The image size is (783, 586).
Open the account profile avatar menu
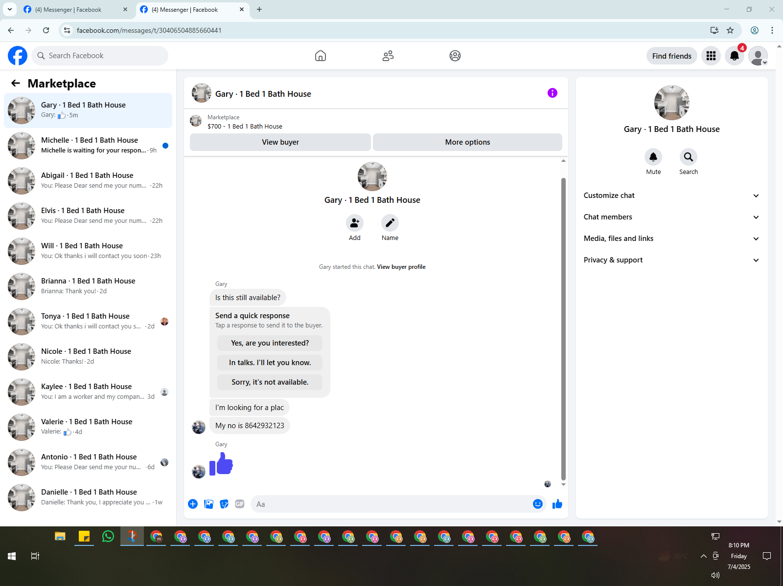[758, 56]
